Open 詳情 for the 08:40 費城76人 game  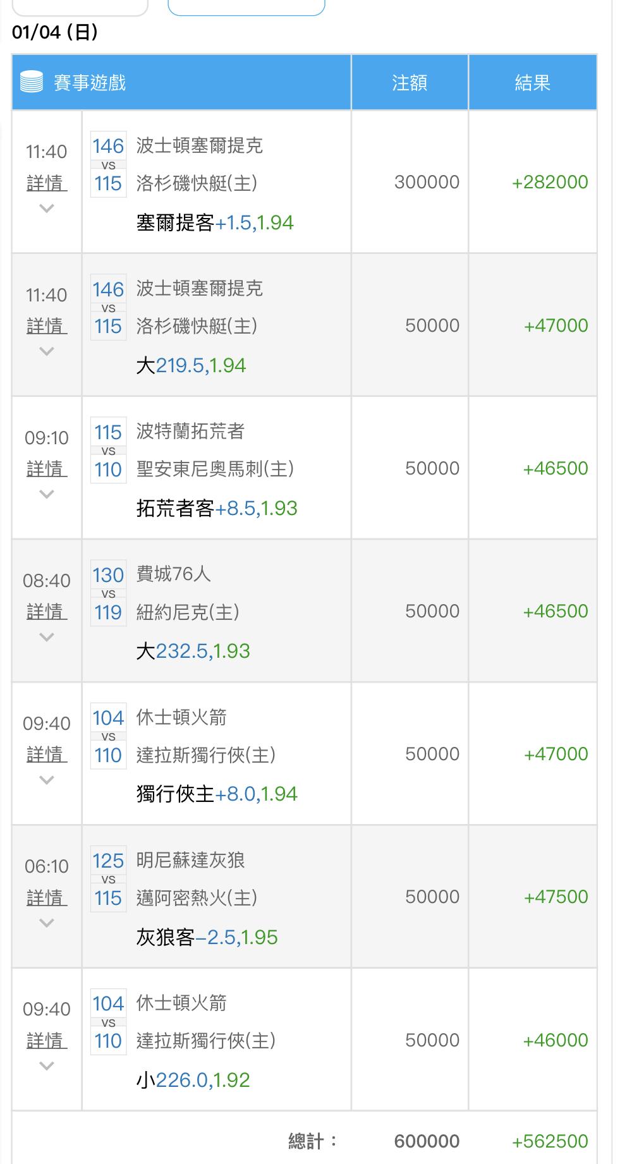[47, 612]
